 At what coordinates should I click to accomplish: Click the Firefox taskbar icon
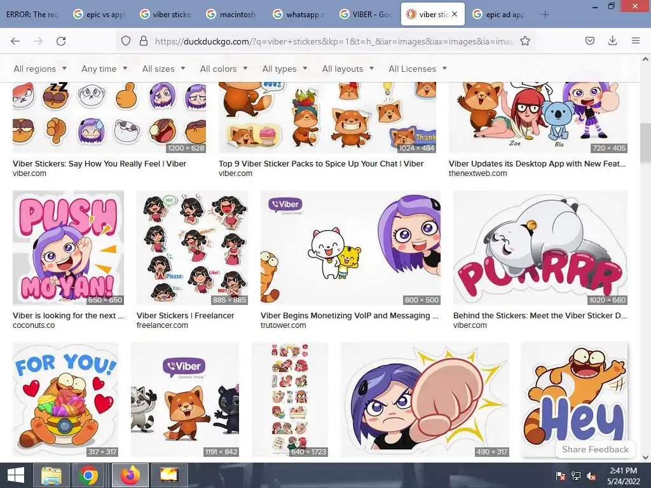click(130, 475)
